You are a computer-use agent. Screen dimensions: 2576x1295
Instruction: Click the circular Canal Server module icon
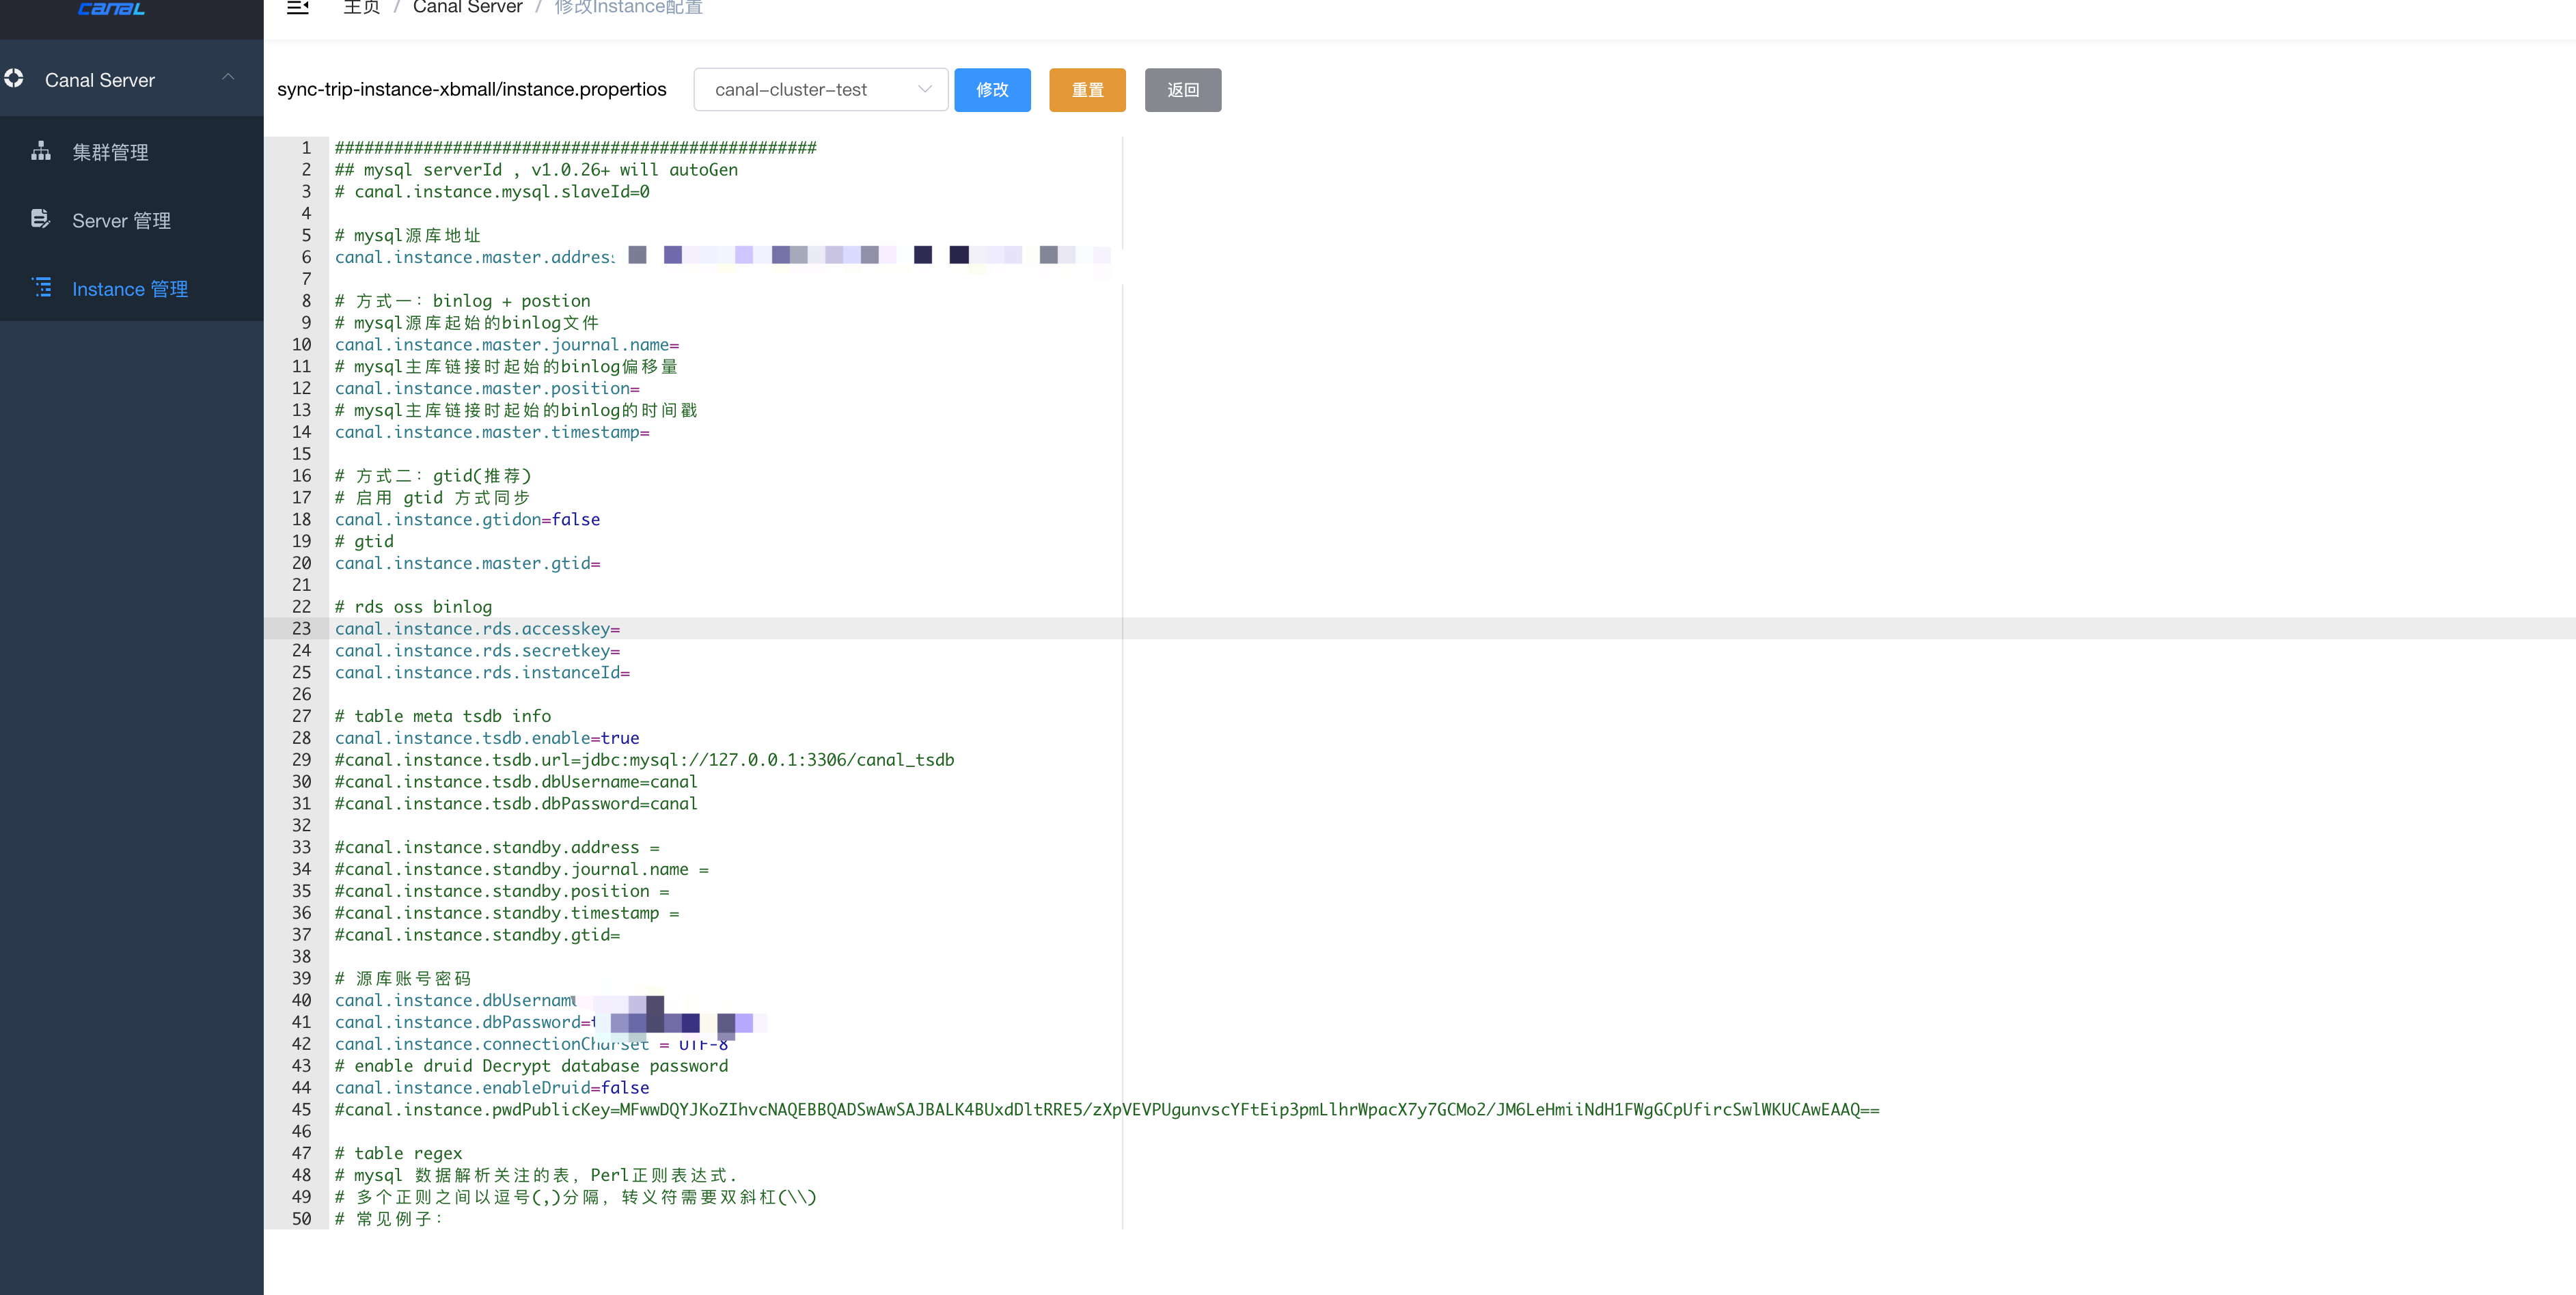pyautogui.click(x=15, y=79)
